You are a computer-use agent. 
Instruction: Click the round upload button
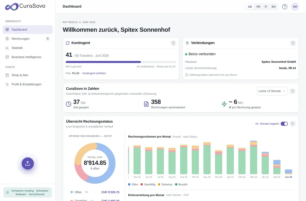click(28, 163)
